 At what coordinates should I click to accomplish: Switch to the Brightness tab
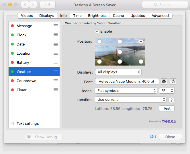click(x=97, y=16)
